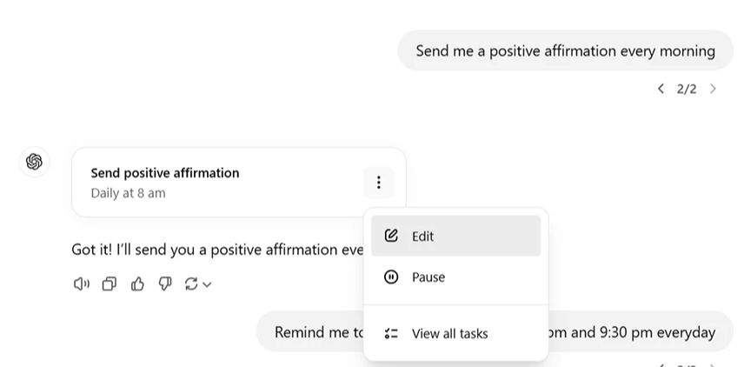Click the regenerate response arrows icon
The width and height of the screenshot is (744, 367).
click(x=191, y=284)
